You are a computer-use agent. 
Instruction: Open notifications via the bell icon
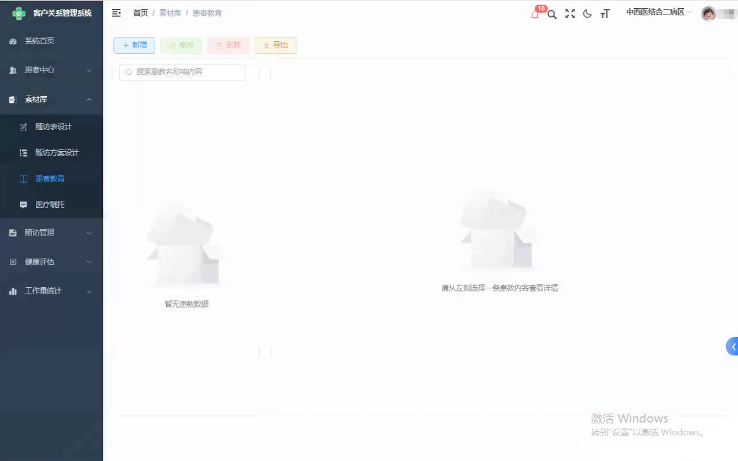point(534,14)
